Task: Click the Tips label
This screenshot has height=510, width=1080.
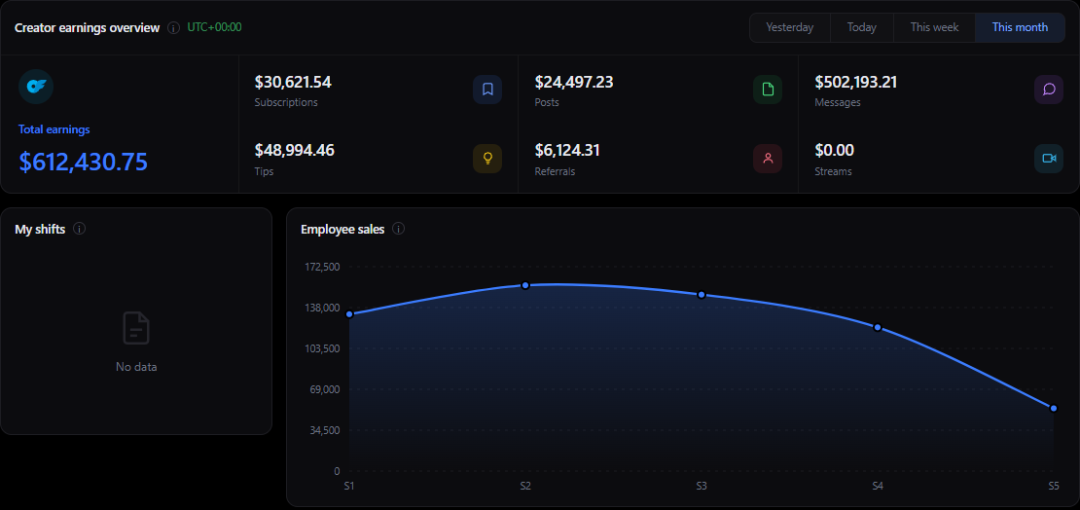Action: coord(264,171)
